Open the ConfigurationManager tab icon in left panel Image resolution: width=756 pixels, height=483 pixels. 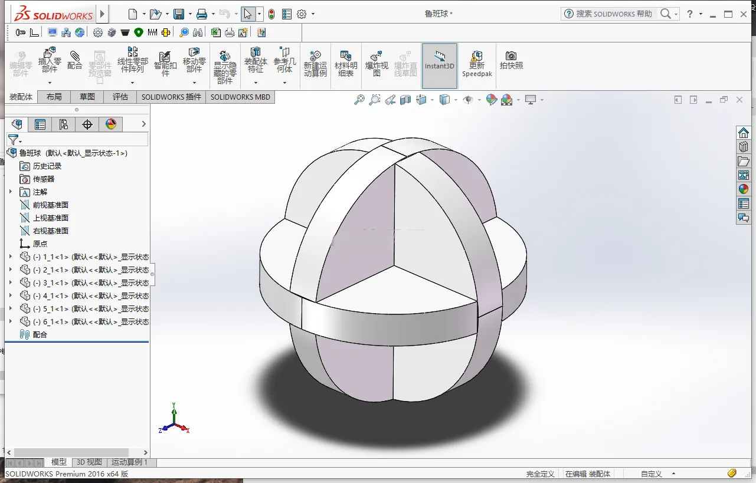64,124
